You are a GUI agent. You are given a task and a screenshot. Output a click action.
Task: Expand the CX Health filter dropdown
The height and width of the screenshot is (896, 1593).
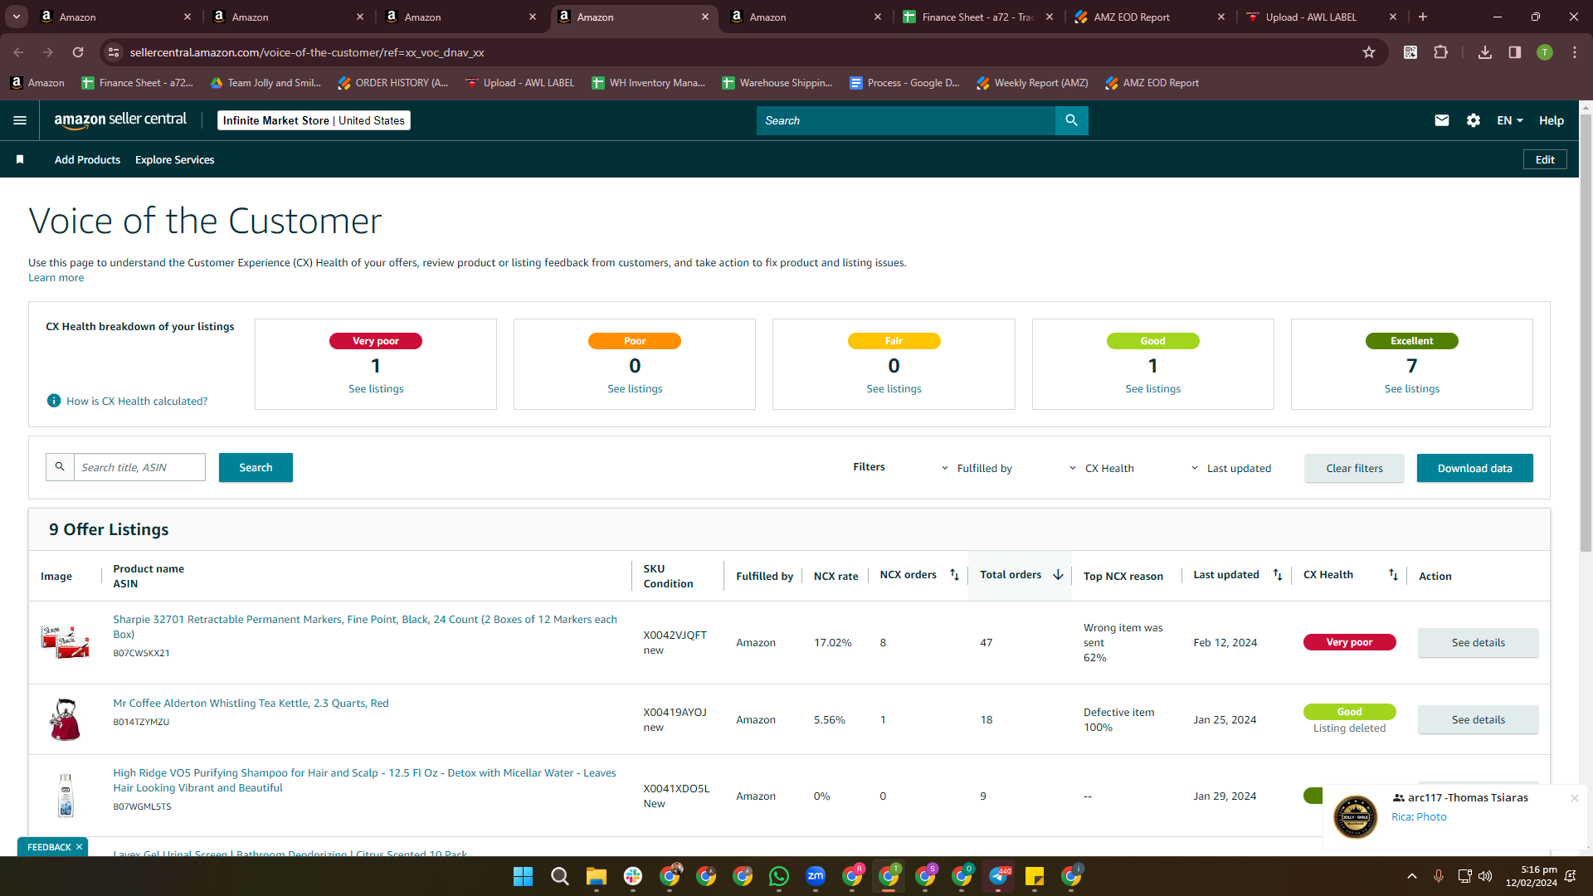click(1101, 468)
